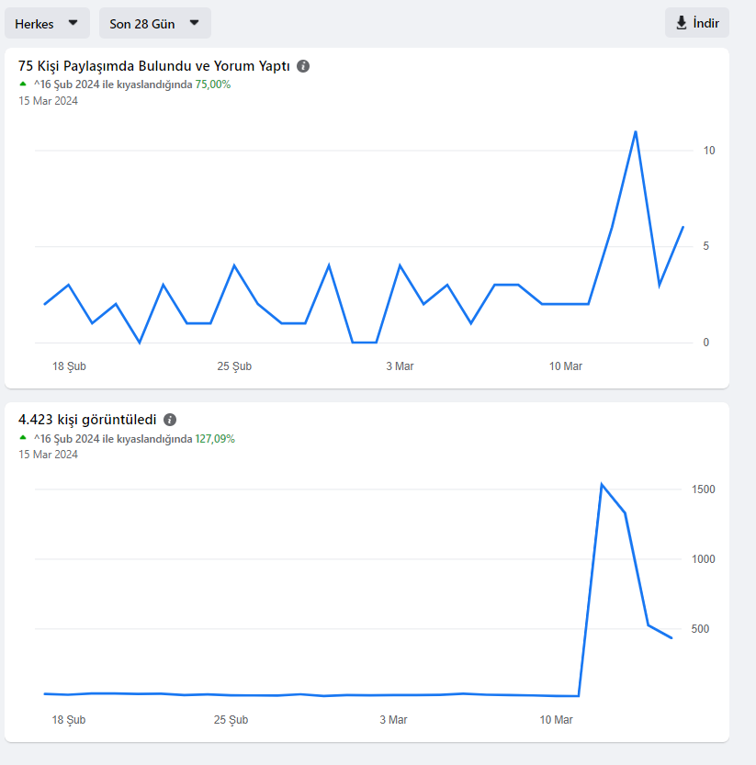Click the last data point of the engagement chart line
Viewport: 756px width, 765px height.
tap(683, 228)
